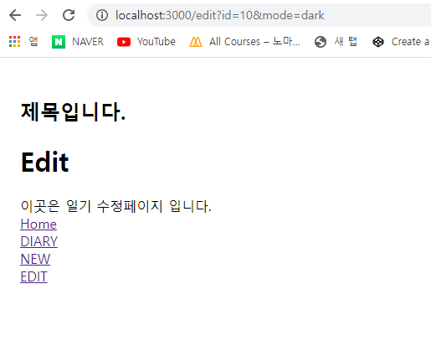This screenshot has width=431, height=351.
Task: Click the orange All Courses bookmark icon
Action: [196, 42]
